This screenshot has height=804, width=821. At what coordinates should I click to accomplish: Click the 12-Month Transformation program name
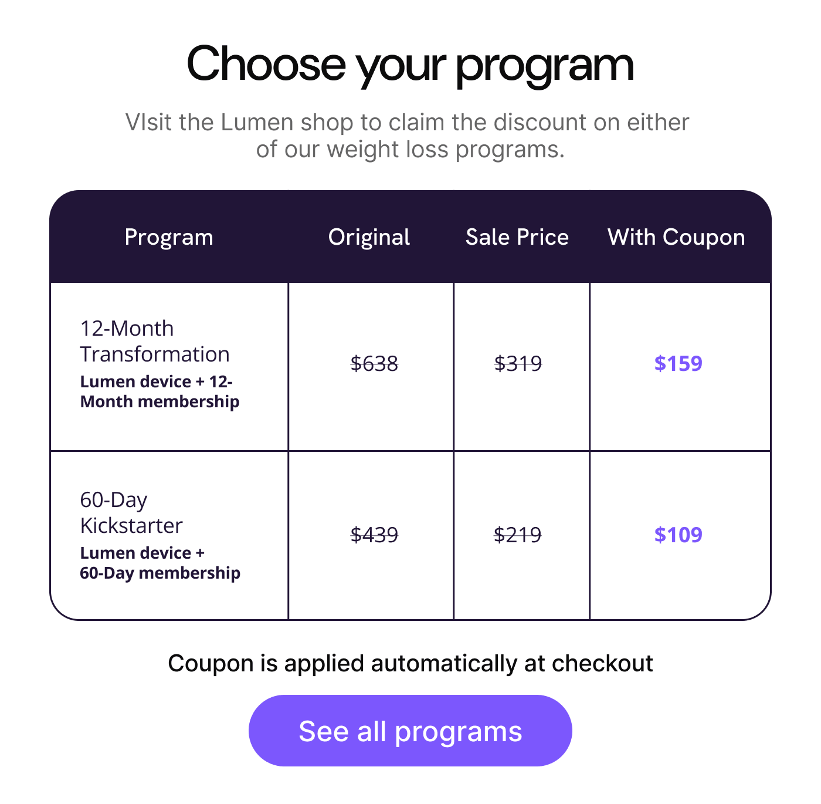click(x=155, y=341)
